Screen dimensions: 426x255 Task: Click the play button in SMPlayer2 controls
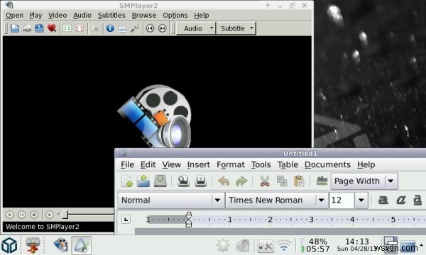[x=9, y=215]
